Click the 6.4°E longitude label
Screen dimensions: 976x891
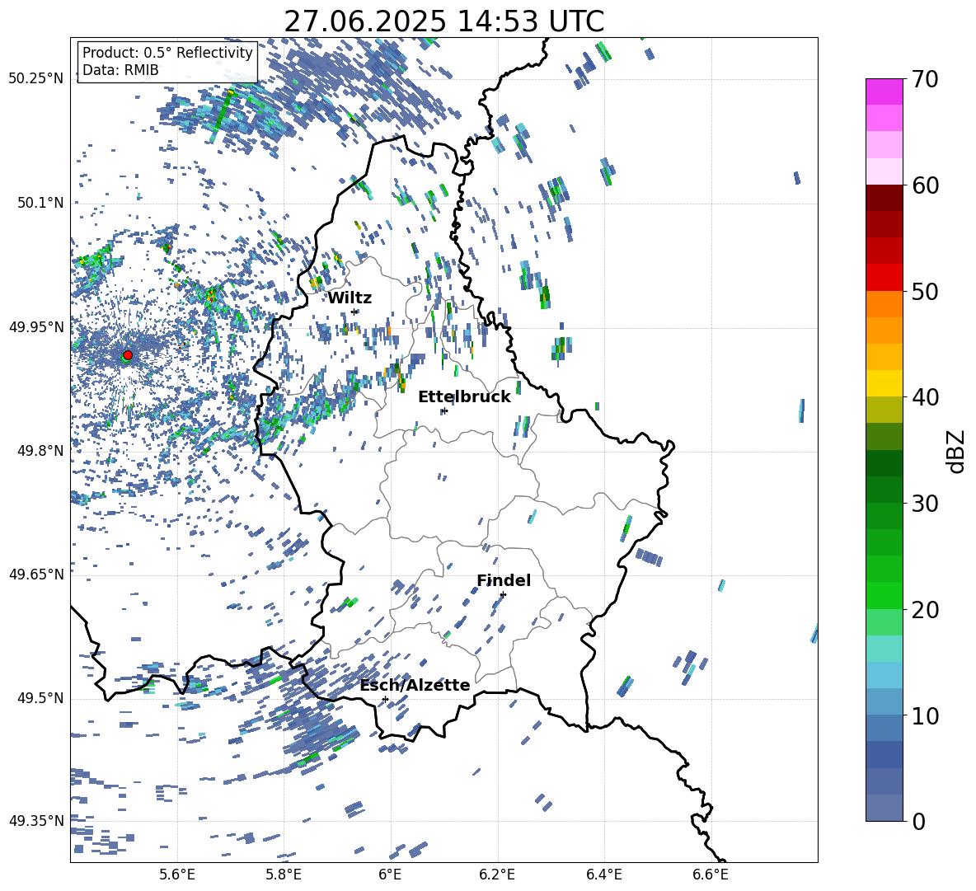(603, 875)
